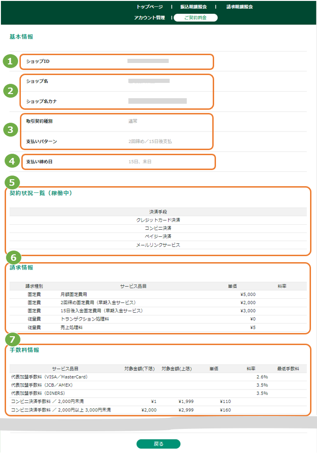Click the ¥5,000 unit price

248,294
